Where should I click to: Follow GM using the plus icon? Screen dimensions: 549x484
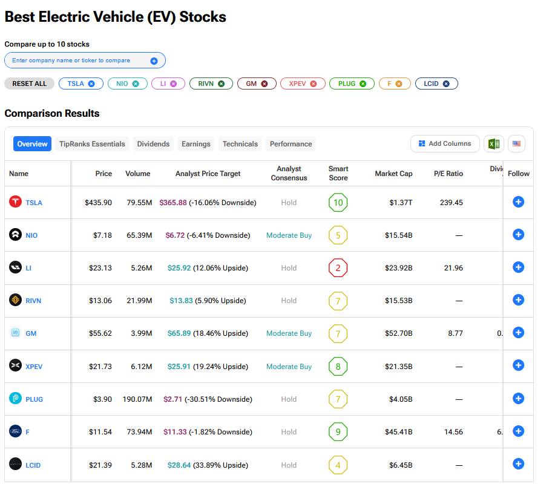[x=518, y=333]
